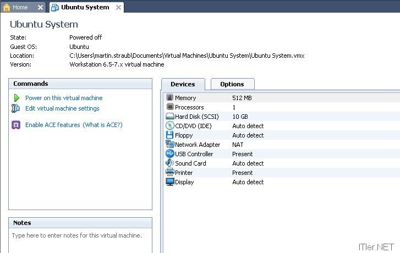Image resolution: width=400 pixels, height=253 pixels.
Task: Click Enable ACE features link
Action: [x=53, y=125]
